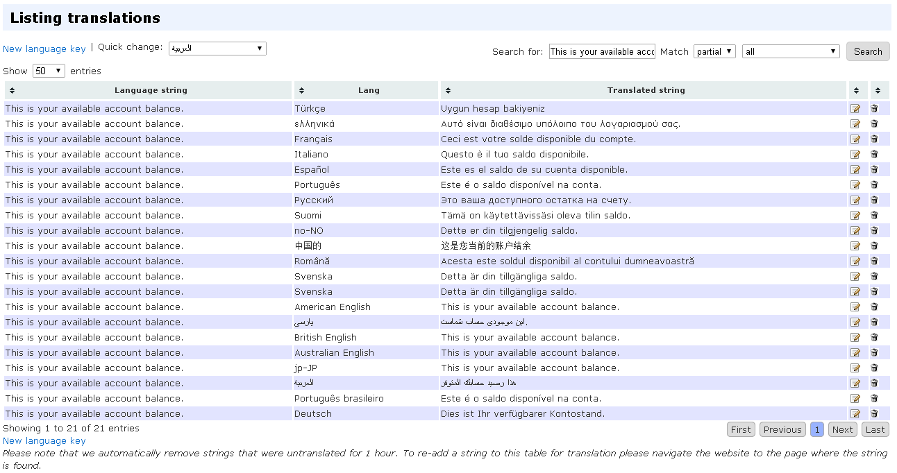Remove the no-NO translation
Image resolution: width=897 pixels, height=473 pixels.
[874, 230]
